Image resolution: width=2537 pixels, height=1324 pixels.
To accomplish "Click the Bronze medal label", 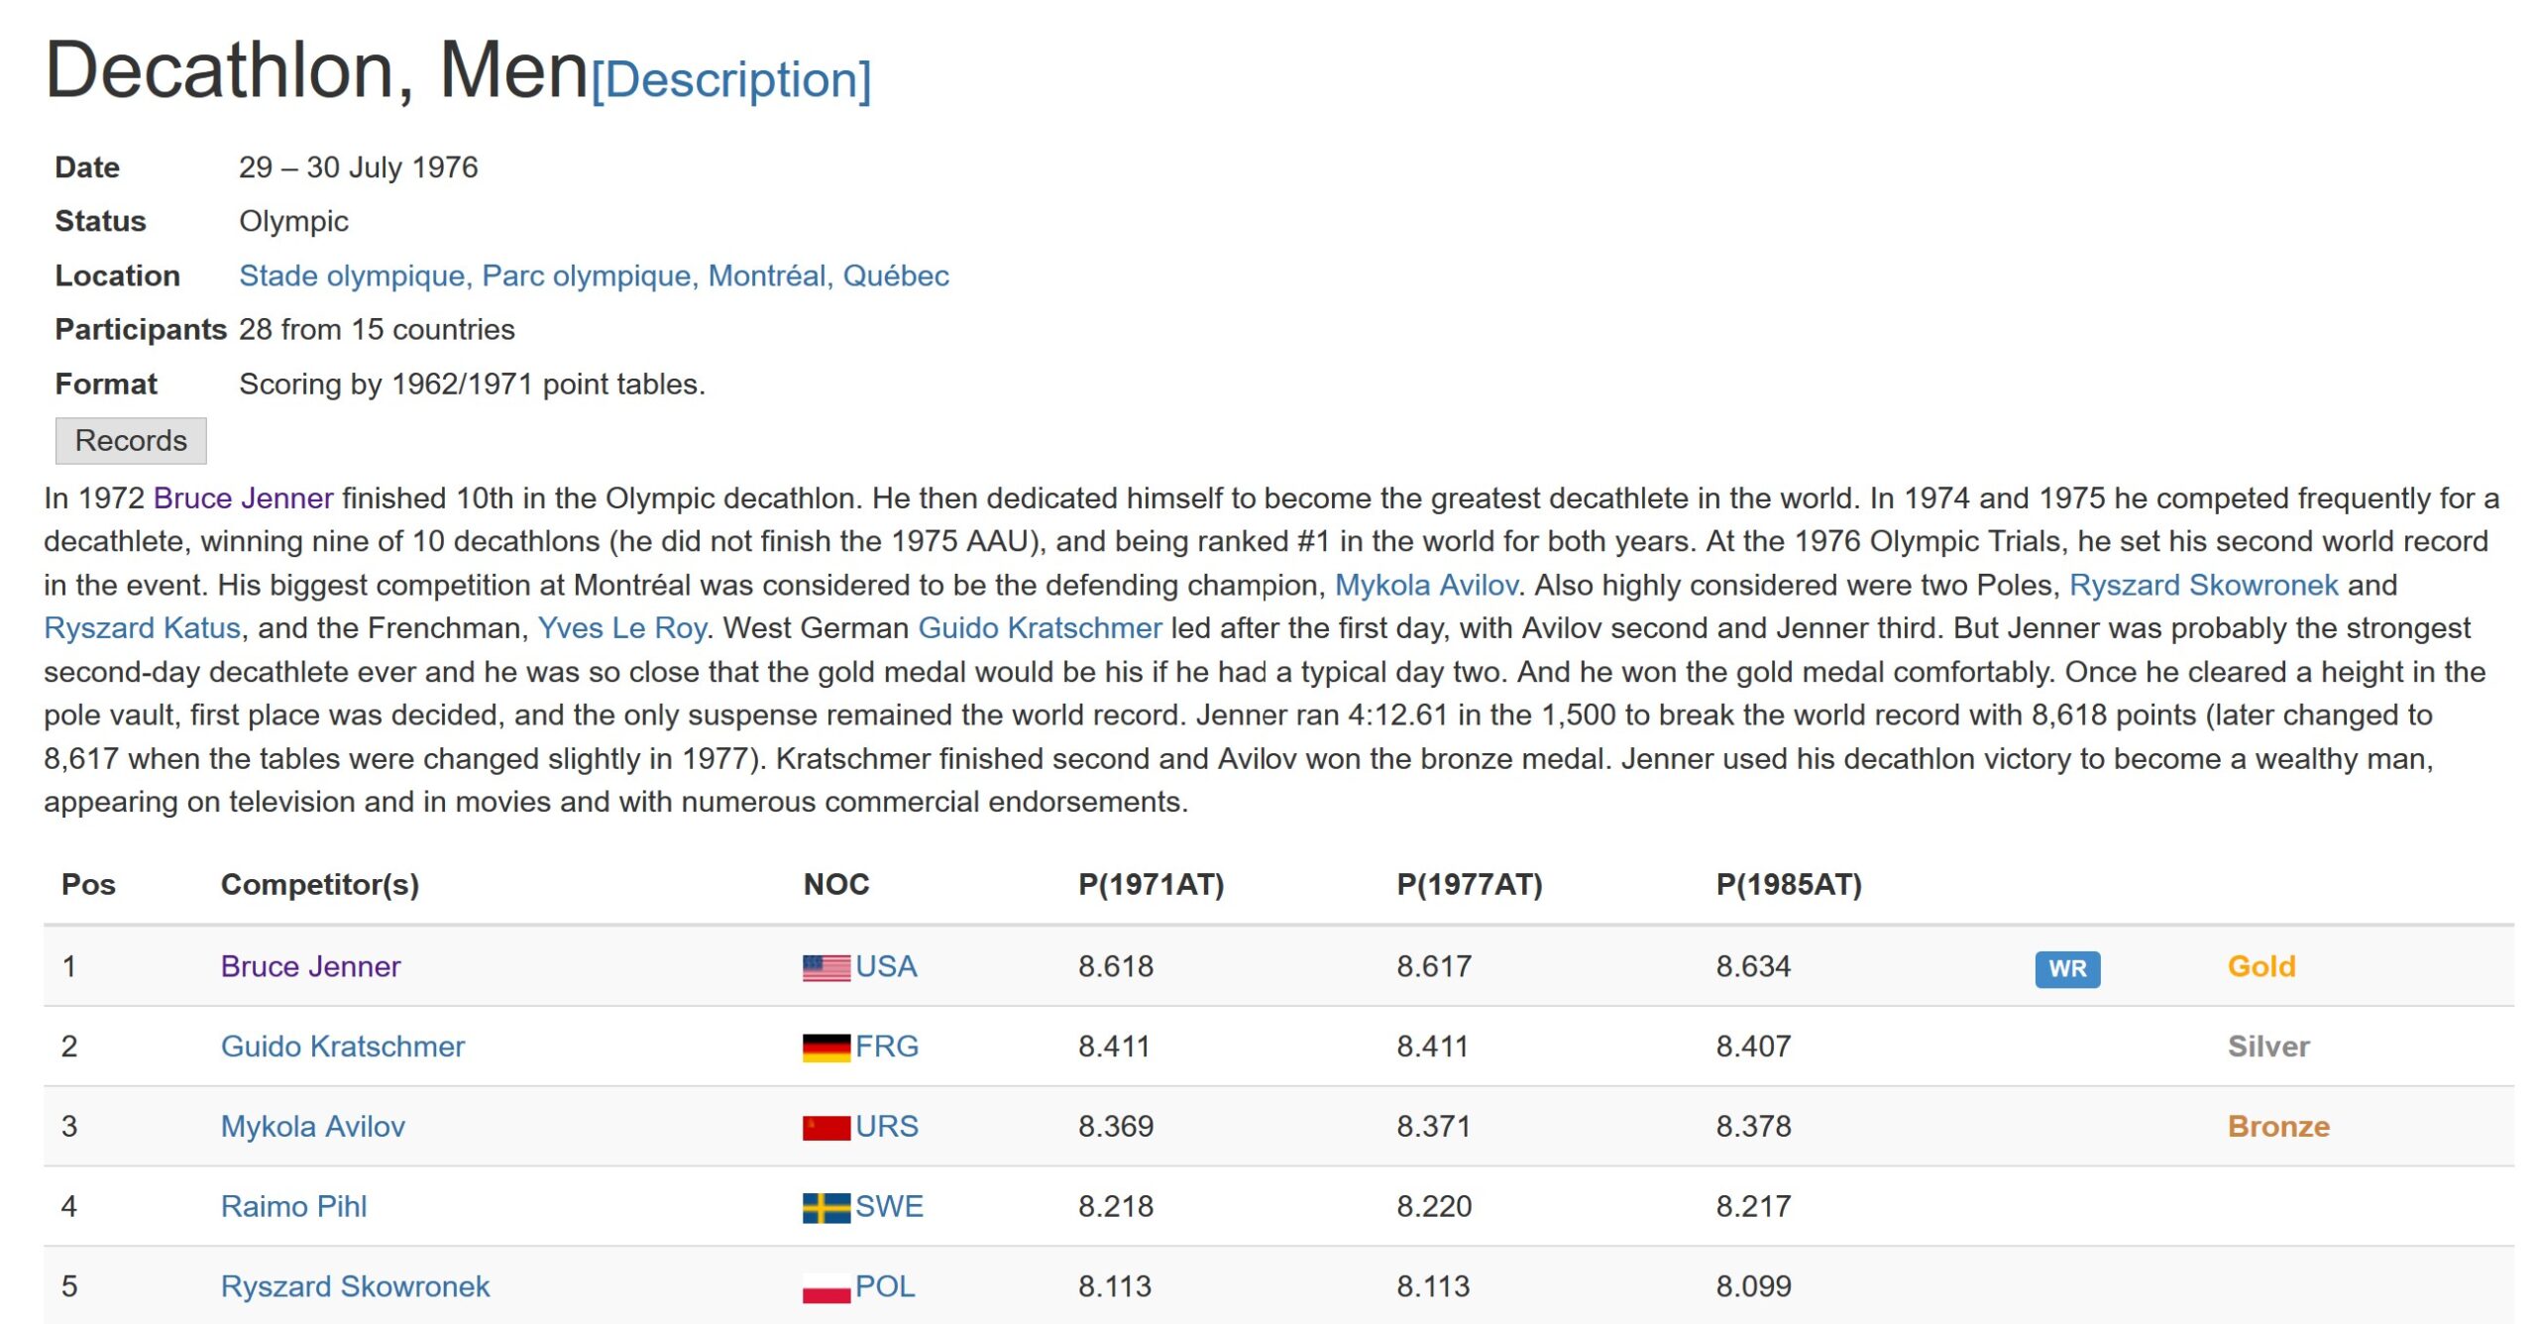I will pyautogui.click(x=2278, y=1127).
